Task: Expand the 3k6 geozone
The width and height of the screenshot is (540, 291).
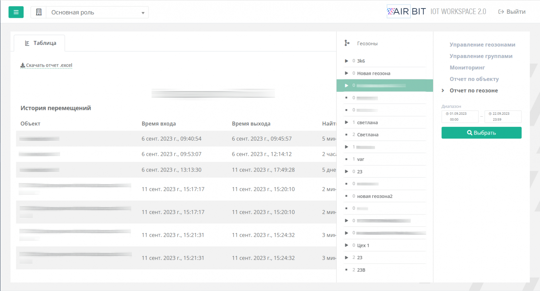Action: pyautogui.click(x=346, y=61)
